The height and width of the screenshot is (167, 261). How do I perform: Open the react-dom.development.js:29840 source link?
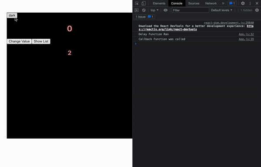click(x=229, y=23)
